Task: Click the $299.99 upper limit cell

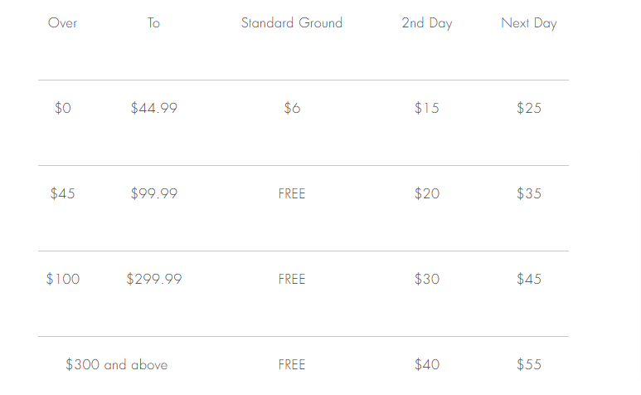Action: pyautogui.click(x=153, y=279)
